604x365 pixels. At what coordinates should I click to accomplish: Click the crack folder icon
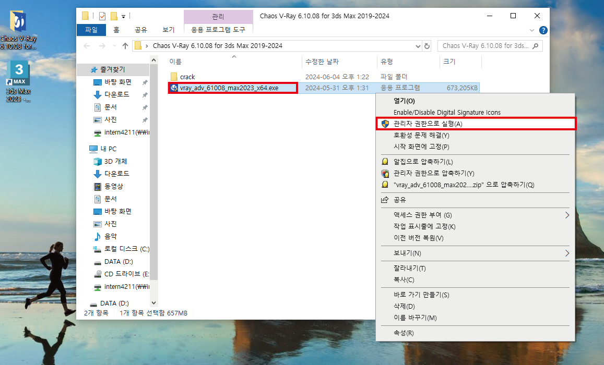click(x=174, y=77)
